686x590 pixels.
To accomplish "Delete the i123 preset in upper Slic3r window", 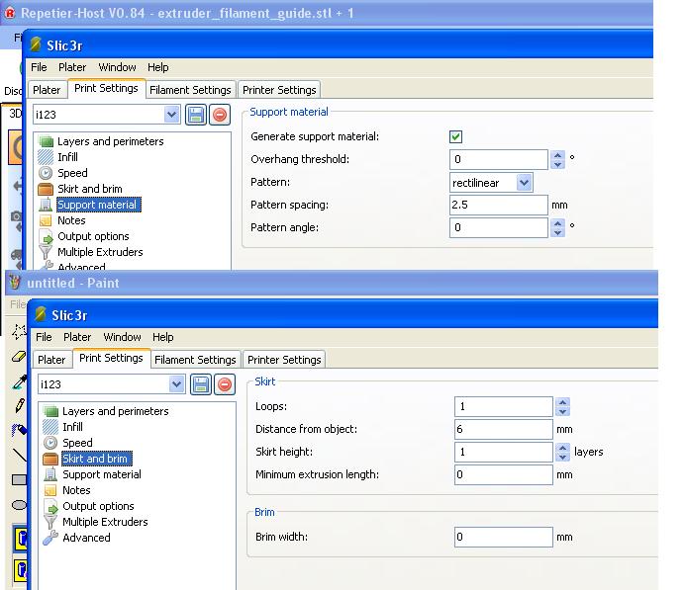I will pyautogui.click(x=220, y=115).
